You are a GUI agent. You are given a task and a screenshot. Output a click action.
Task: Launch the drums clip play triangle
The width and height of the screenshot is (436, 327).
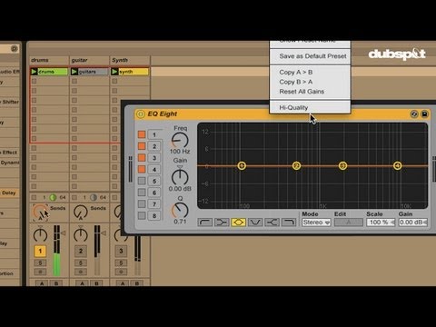pyautogui.click(x=34, y=72)
